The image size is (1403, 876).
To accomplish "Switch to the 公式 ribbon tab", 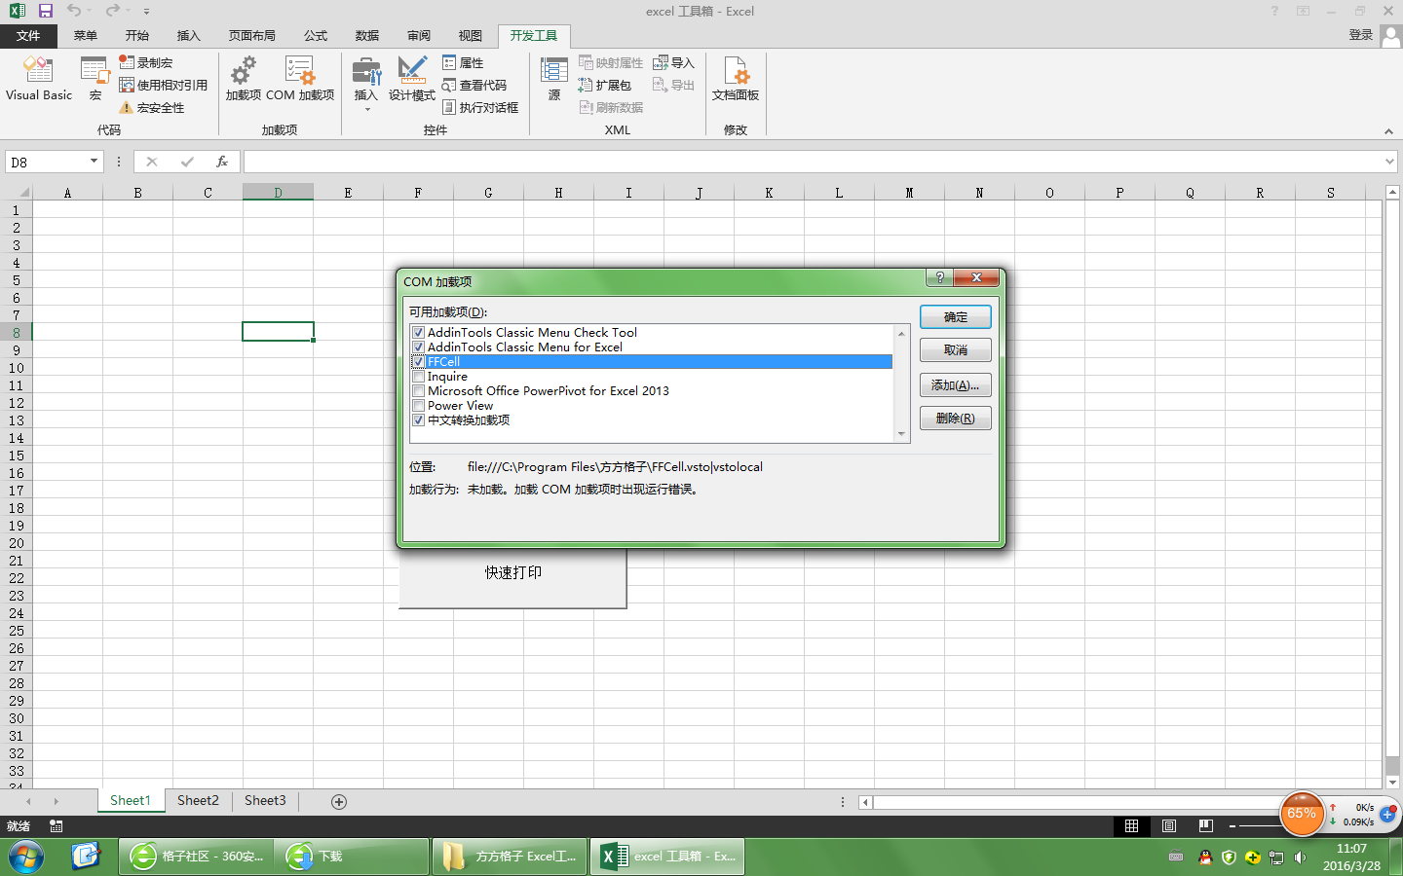I will point(316,36).
